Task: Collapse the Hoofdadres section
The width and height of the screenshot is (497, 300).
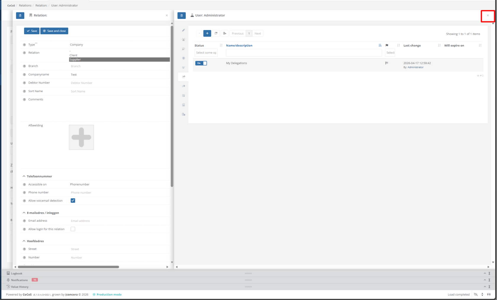Action: 24,241
